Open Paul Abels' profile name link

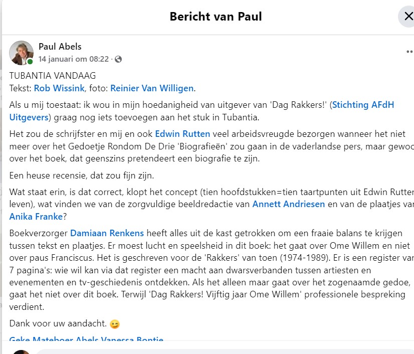[60, 47]
